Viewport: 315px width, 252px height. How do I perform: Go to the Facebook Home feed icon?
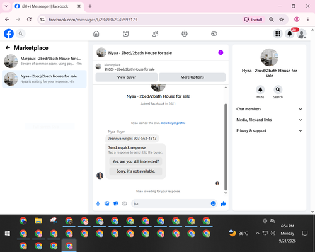pos(96,33)
